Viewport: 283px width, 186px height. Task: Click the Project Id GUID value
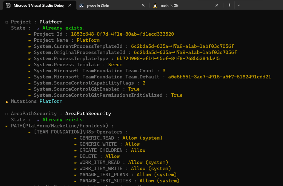[x=122, y=34]
